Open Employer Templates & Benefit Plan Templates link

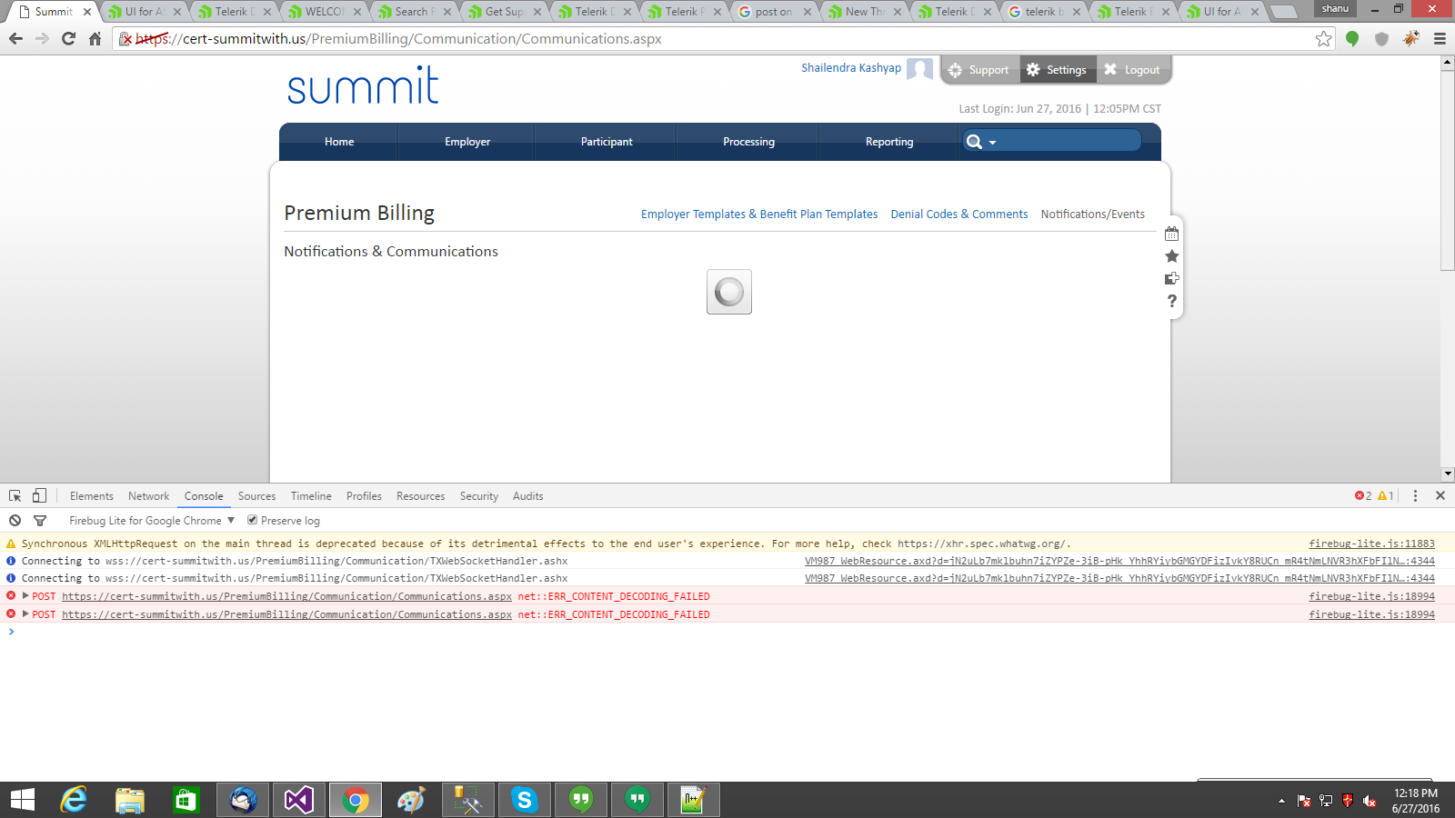[759, 214]
